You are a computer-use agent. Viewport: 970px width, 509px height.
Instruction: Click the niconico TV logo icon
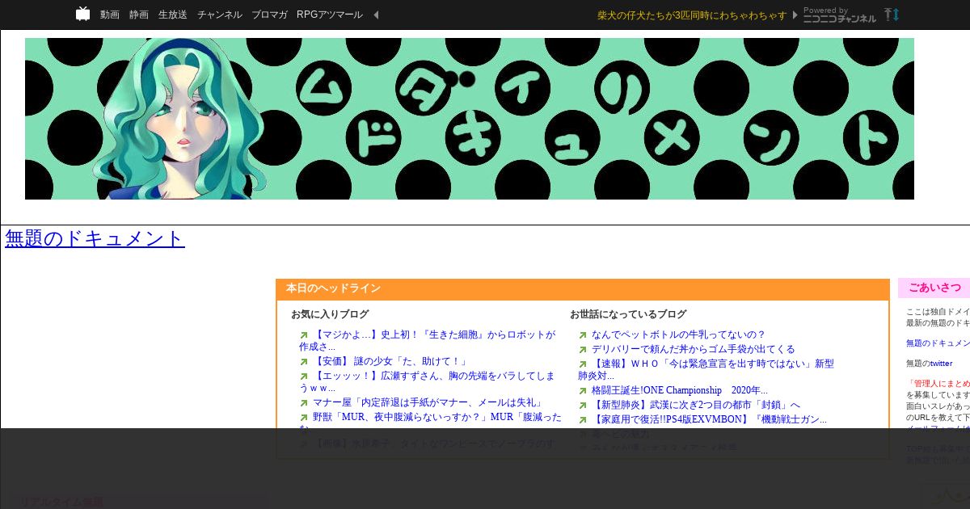click(x=82, y=14)
